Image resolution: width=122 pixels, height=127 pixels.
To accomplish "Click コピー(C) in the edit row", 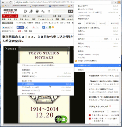I will tap(103, 23).
